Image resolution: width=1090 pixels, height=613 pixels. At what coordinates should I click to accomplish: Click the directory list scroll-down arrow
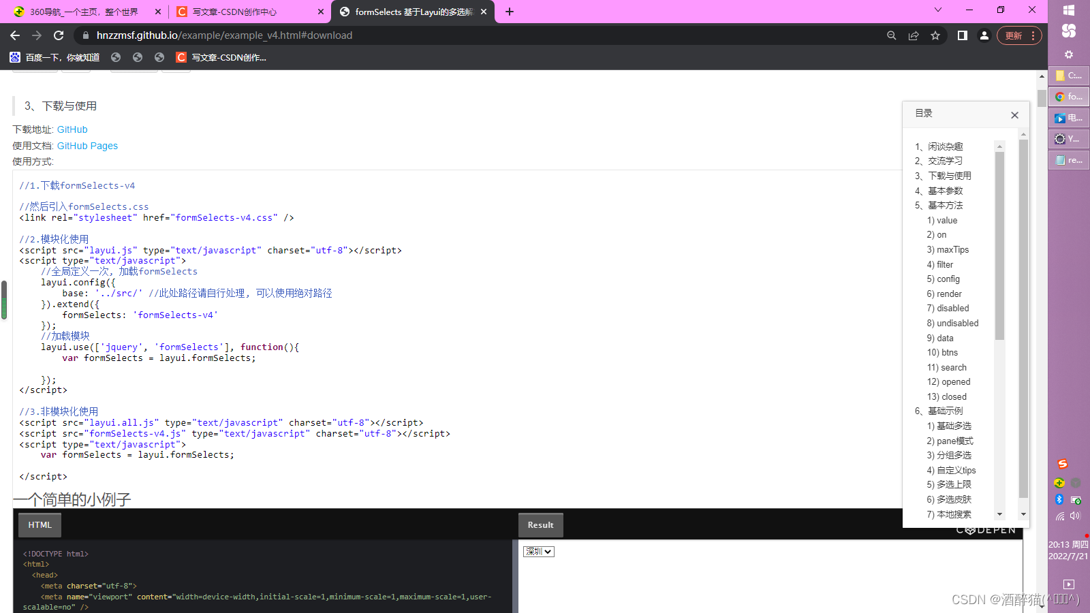[x=999, y=514]
